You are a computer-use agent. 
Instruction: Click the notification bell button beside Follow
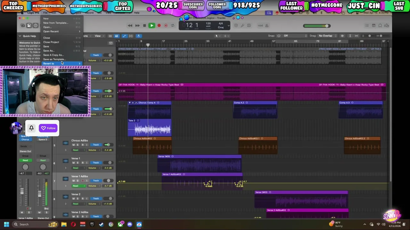click(x=31, y=128)
